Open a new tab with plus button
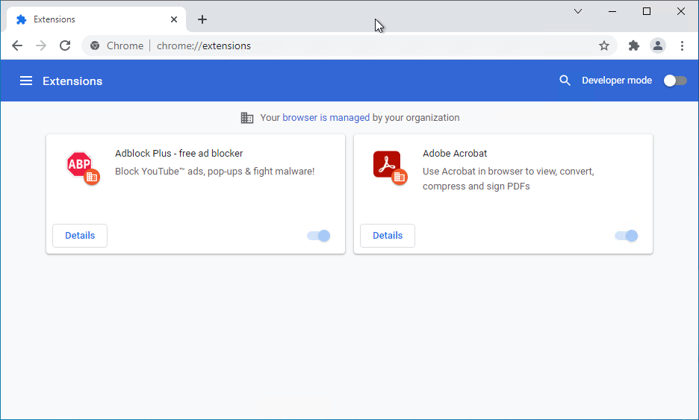Image resolution: width=699 pixels, height=420 pixels. (202, 19)
